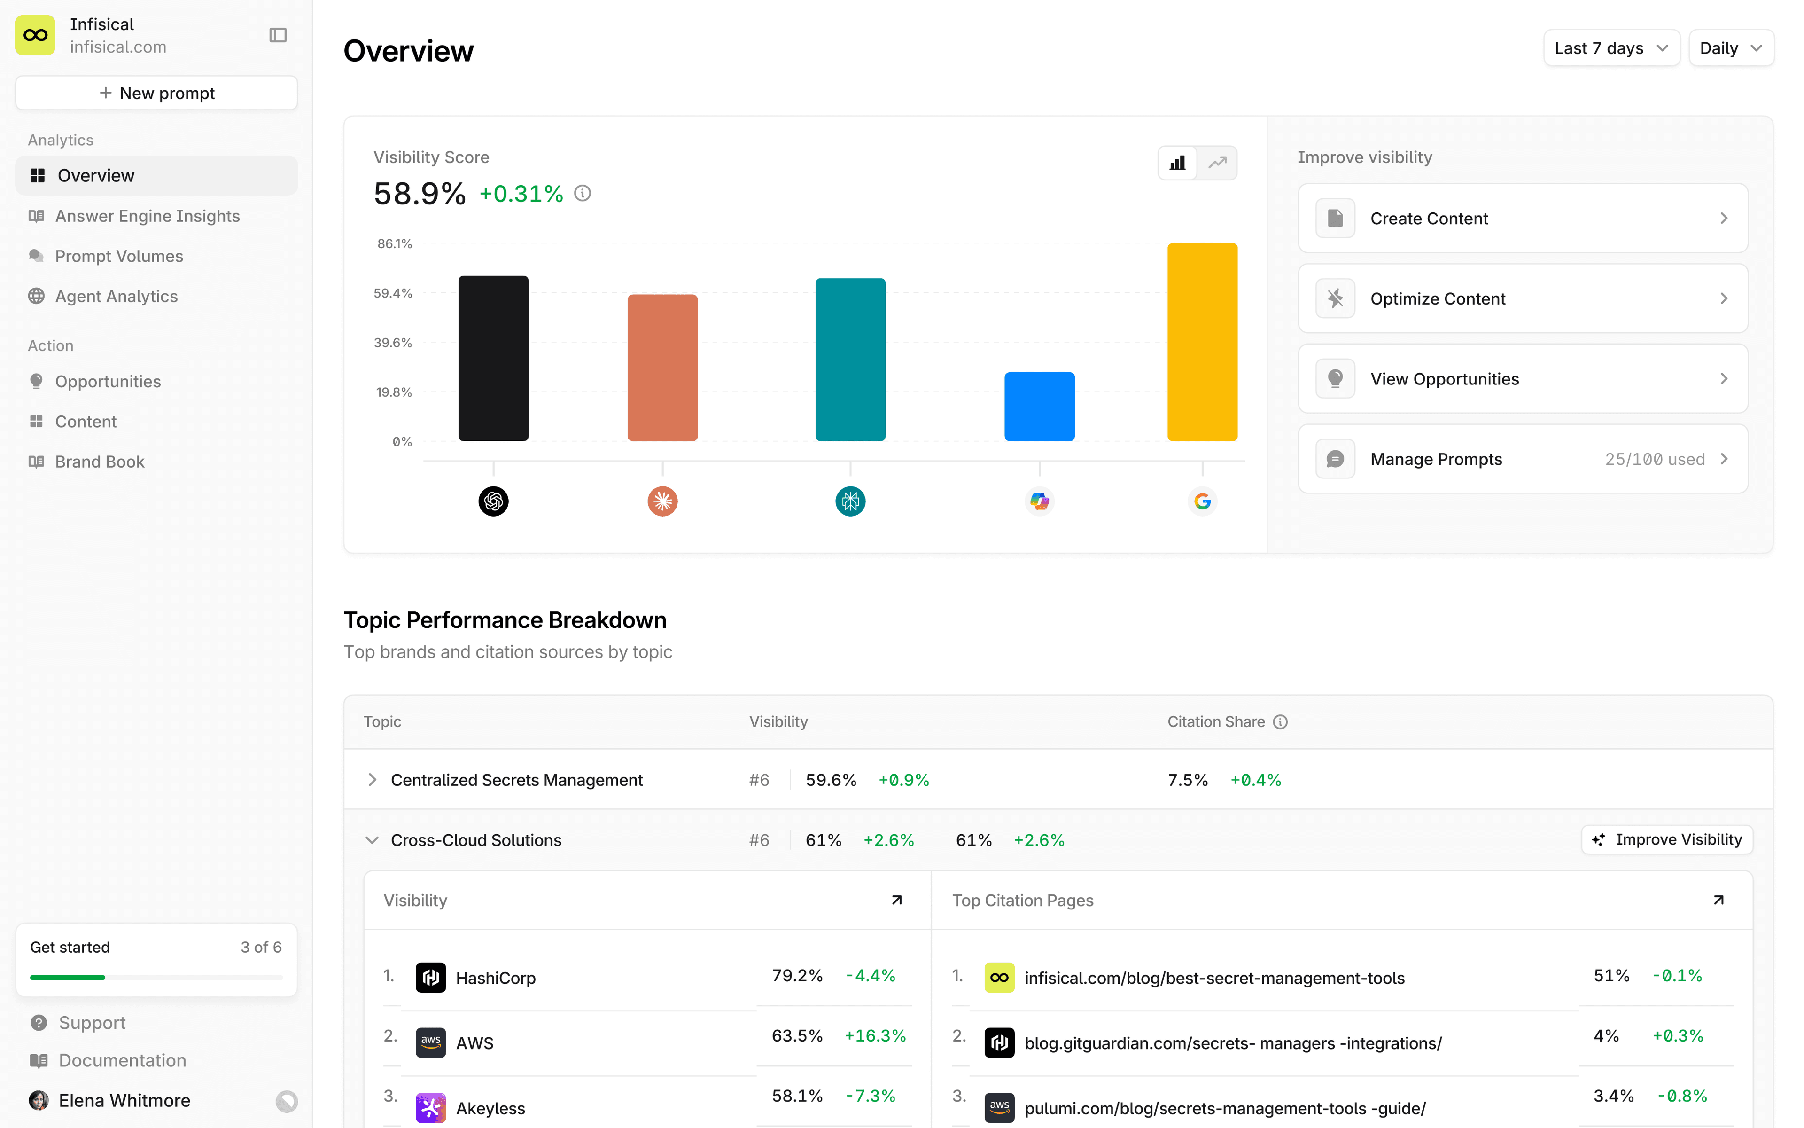Image resolution: width=1804 pixels, height=1128 pixels.
Task: Click the Perplexity engine icon below the chart
Action: click(850, 501)
